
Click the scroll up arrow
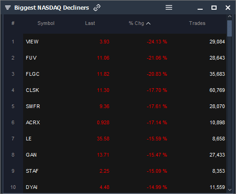click(x=230, y=16)
